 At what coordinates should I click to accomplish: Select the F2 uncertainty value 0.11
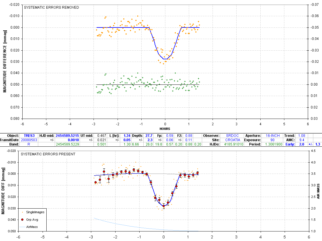[x=189, y=140]
